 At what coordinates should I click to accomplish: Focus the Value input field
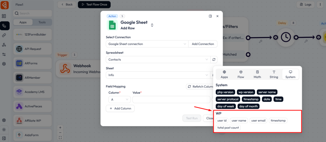pos(171,100)
